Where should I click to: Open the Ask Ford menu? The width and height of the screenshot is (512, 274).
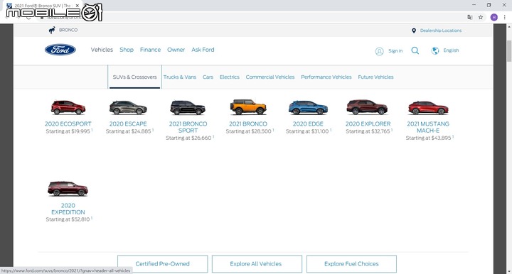point(203,50)
